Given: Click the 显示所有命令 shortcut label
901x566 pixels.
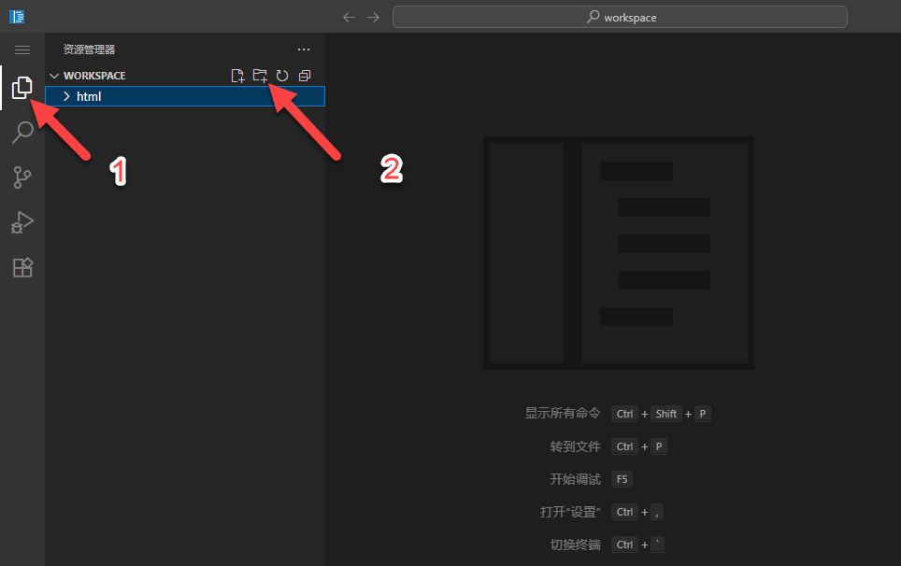Looking at the screenshot, I should click(x=563, y=414).
